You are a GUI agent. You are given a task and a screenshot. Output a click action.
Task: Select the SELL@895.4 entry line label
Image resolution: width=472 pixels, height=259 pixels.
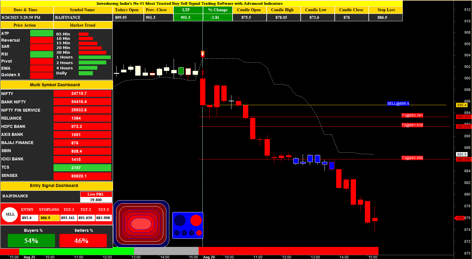[398, 104]
